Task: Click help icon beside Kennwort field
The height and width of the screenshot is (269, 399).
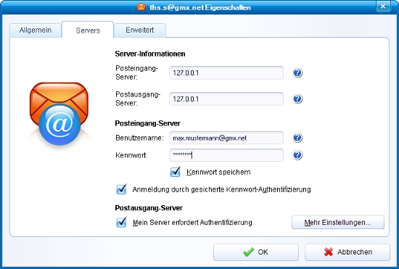Action: (297, 155)
